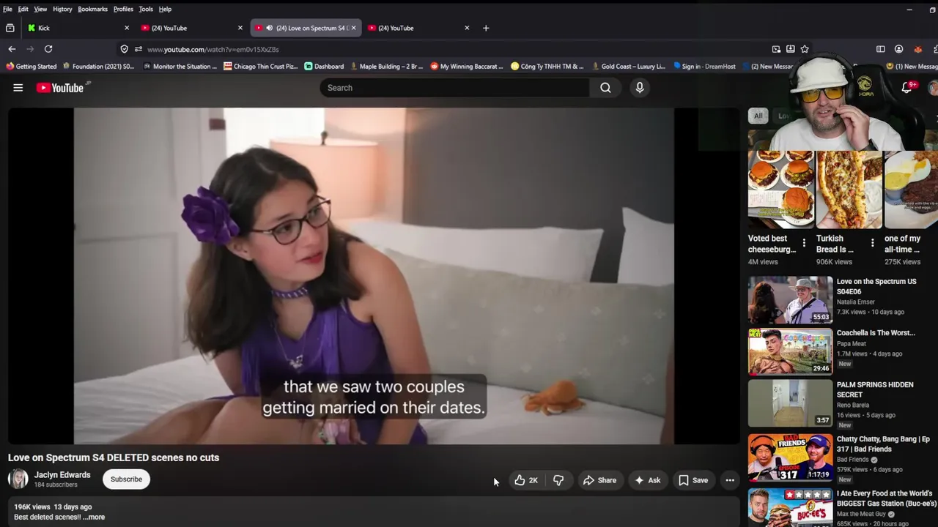Open Getting Started bookmark
Viewport: 938px width, 527px height.
tap(32, 66)
